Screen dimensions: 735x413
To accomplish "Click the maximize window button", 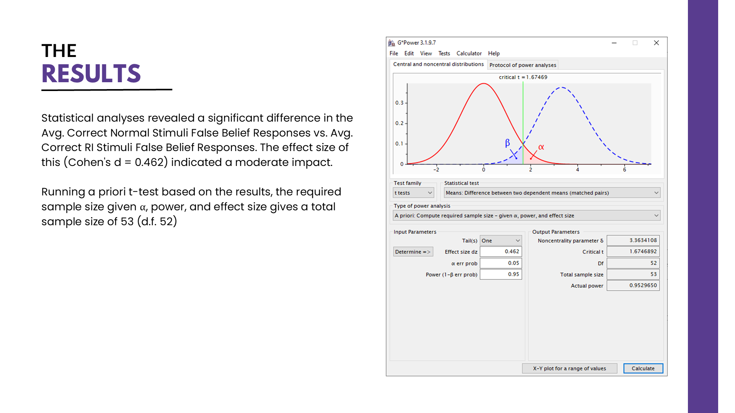I will [635, 43].
